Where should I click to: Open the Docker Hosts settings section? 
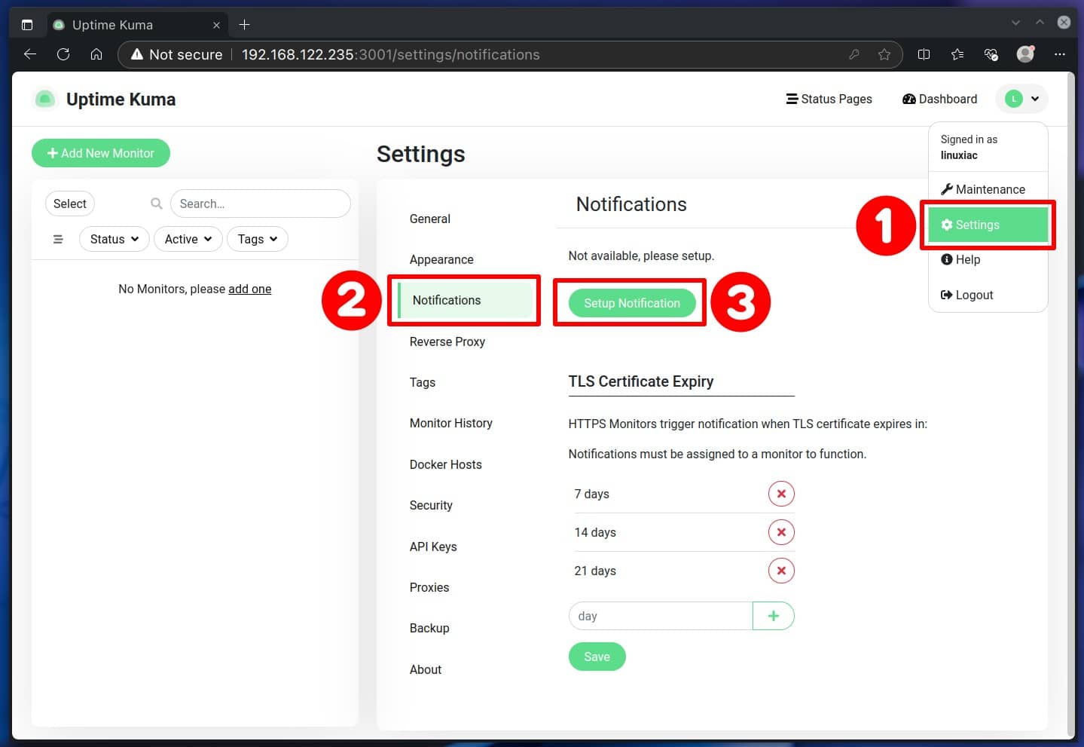coord(445,464)
